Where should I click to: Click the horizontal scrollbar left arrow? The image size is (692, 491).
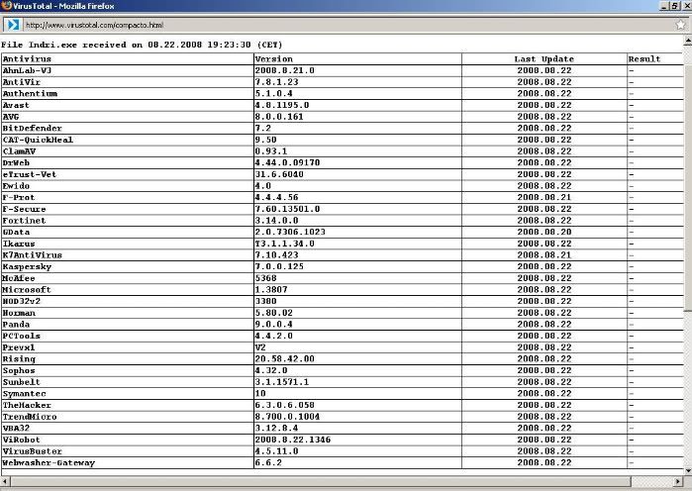pyautogui.click(x=5, y=481)
